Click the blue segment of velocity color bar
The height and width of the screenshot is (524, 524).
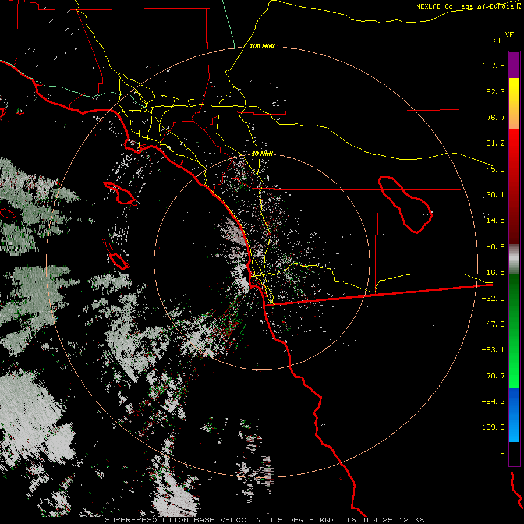point(514,415)
